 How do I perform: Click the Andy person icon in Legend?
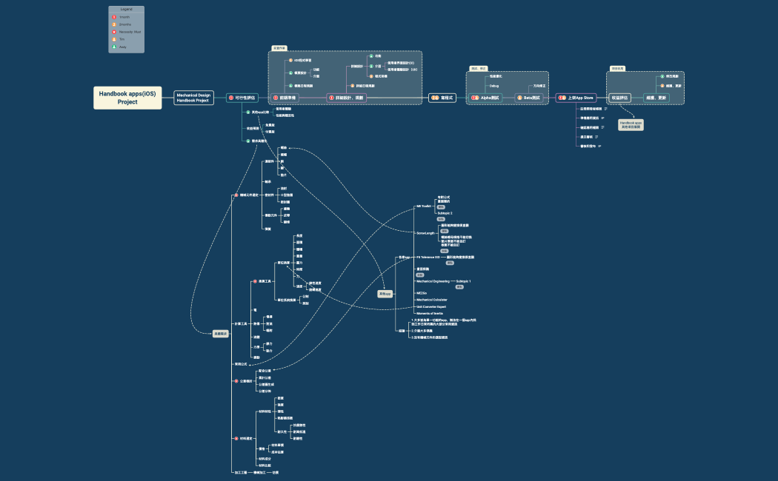(x=114, y=47)
